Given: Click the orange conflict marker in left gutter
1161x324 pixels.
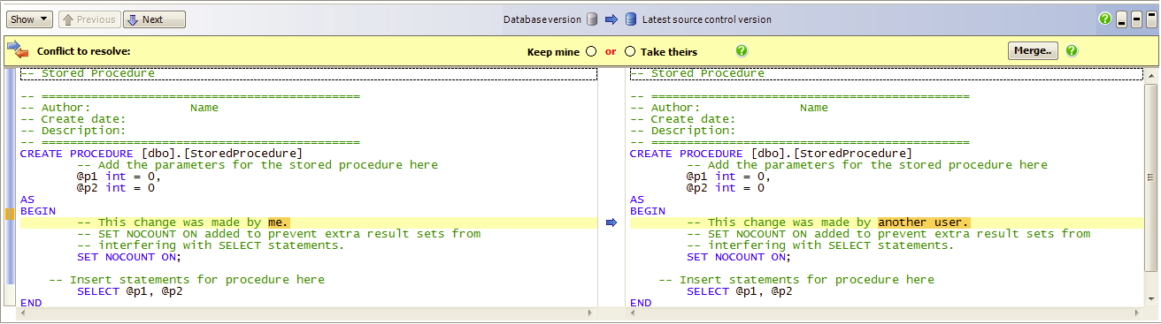Looking at the screenshot, I should pos(8,214).
